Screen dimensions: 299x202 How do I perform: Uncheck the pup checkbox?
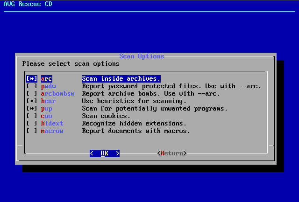point(32,109)
